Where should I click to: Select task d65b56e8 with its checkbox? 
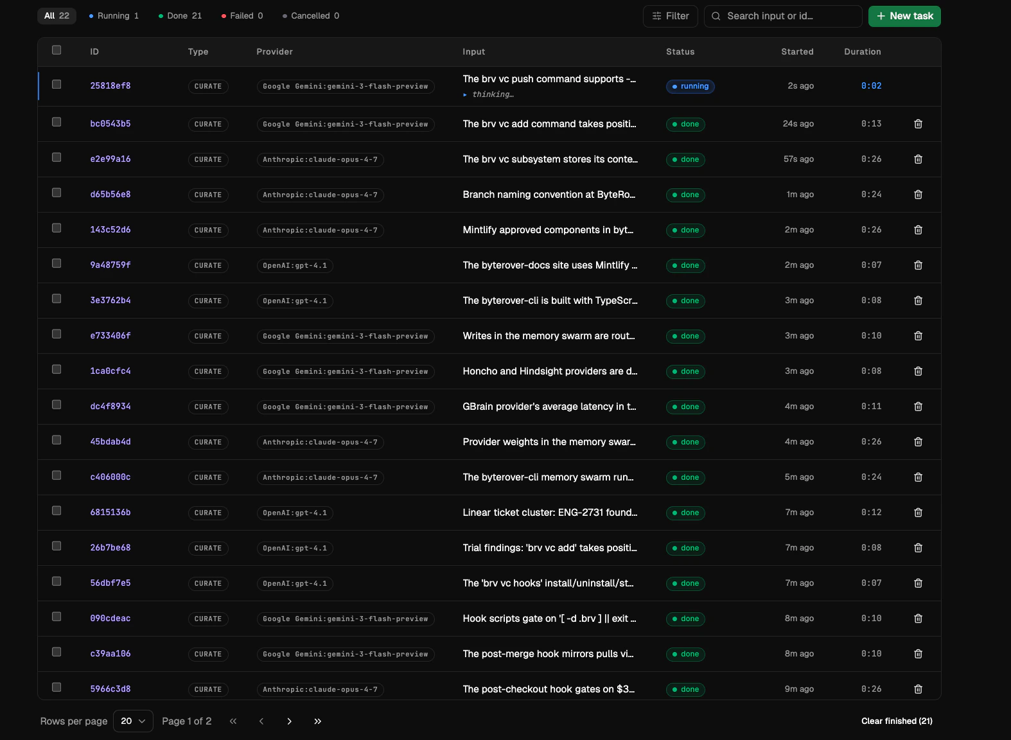pyautogui.click(x=57, y=193)
